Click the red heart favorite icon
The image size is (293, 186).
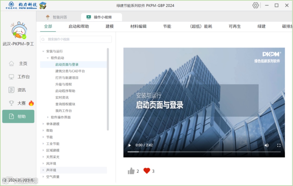click(x=147, y=171)
